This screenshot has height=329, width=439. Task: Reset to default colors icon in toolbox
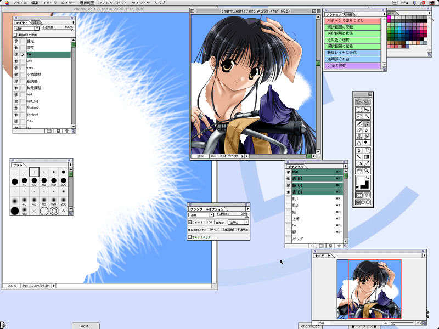[358, 188]
